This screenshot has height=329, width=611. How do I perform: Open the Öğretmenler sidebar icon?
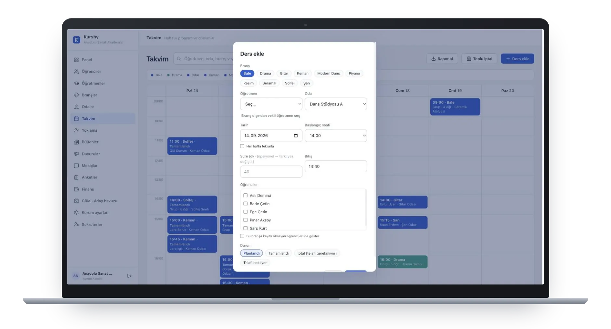(x=76, y=84)
